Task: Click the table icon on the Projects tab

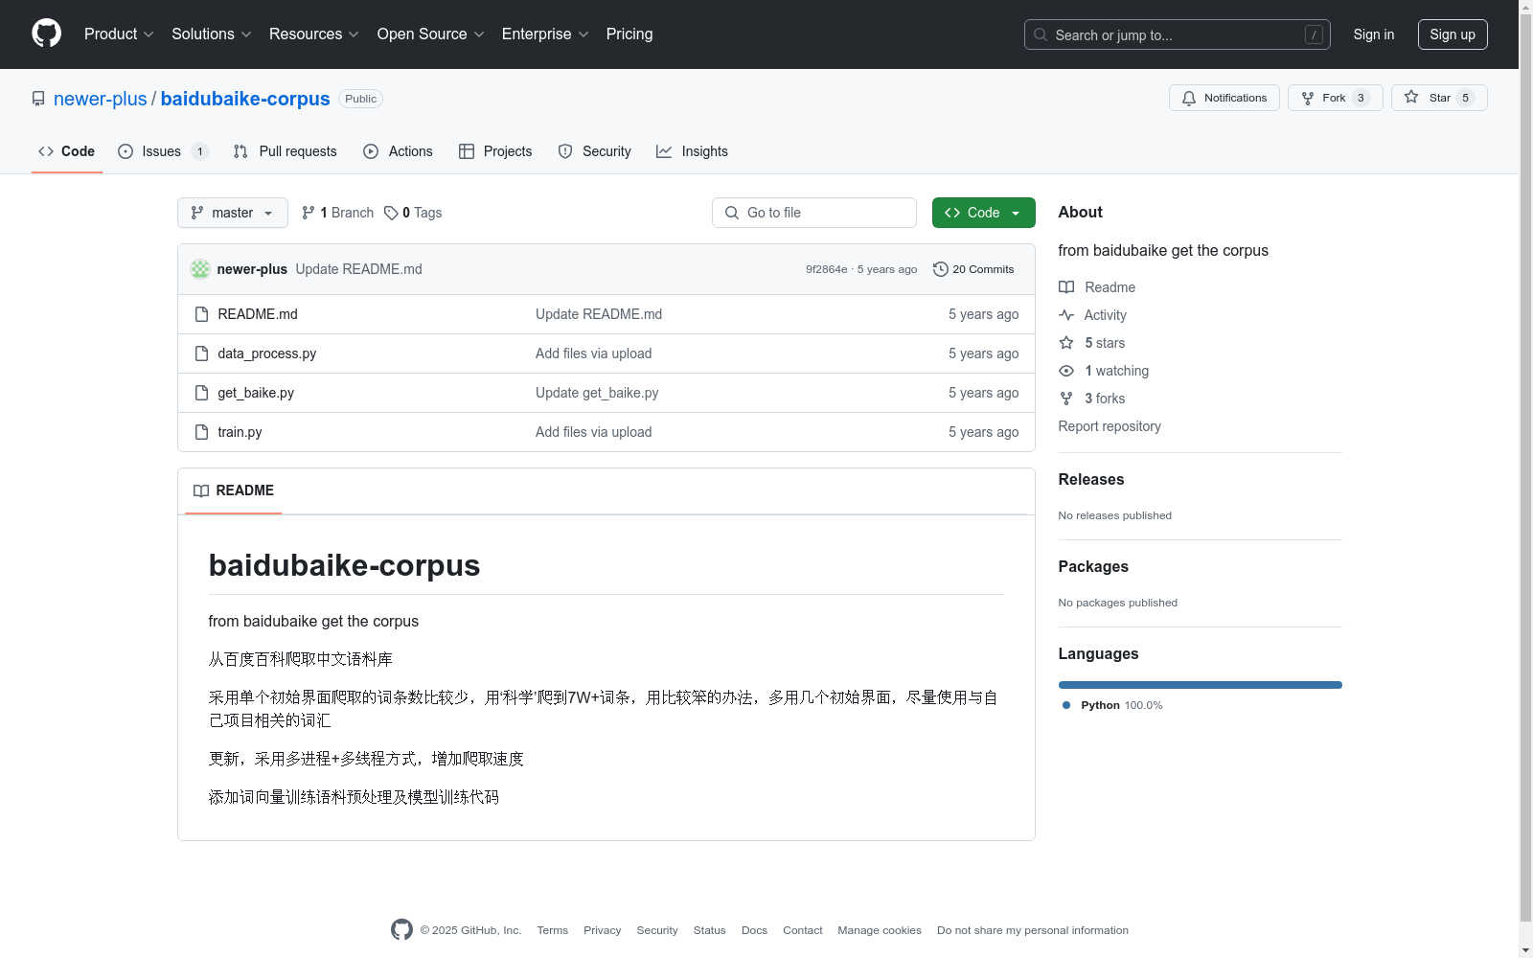Action: pyautogui.click(x=467, y=151)
